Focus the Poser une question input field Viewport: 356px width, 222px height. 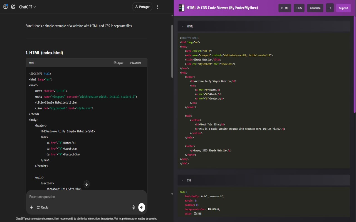[86, 197]
